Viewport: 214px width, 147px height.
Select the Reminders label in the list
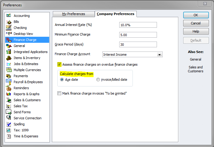tap(21, 88)
